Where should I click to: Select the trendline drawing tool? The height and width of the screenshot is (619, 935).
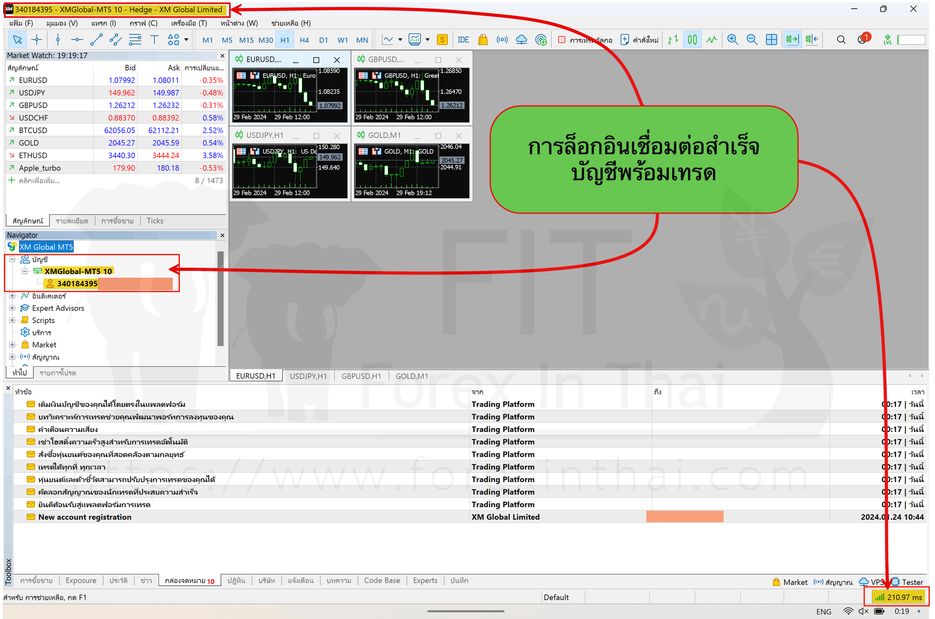97,39
